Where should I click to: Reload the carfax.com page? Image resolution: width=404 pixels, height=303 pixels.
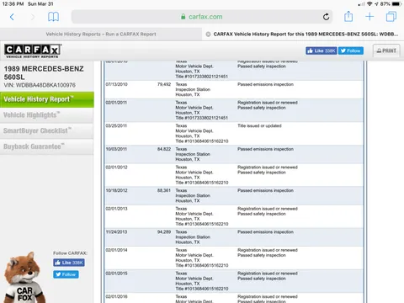(x=326, y=17)
